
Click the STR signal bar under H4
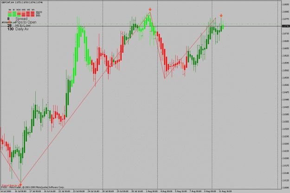[x=10, y=14]
